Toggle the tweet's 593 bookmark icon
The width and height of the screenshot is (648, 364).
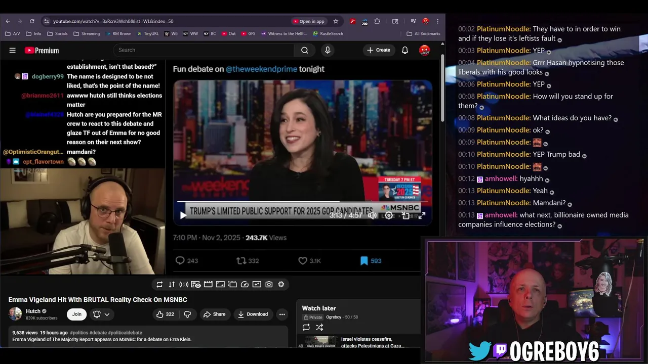[x=364, y=261]
